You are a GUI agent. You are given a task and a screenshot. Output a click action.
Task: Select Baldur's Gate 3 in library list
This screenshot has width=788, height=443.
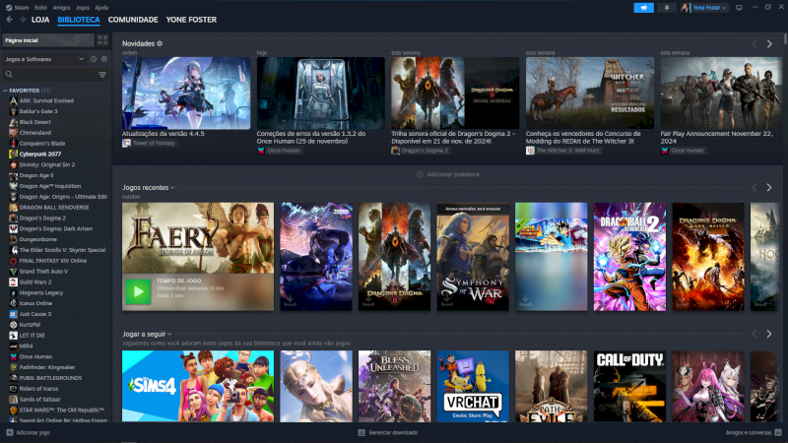pos(38,111)
